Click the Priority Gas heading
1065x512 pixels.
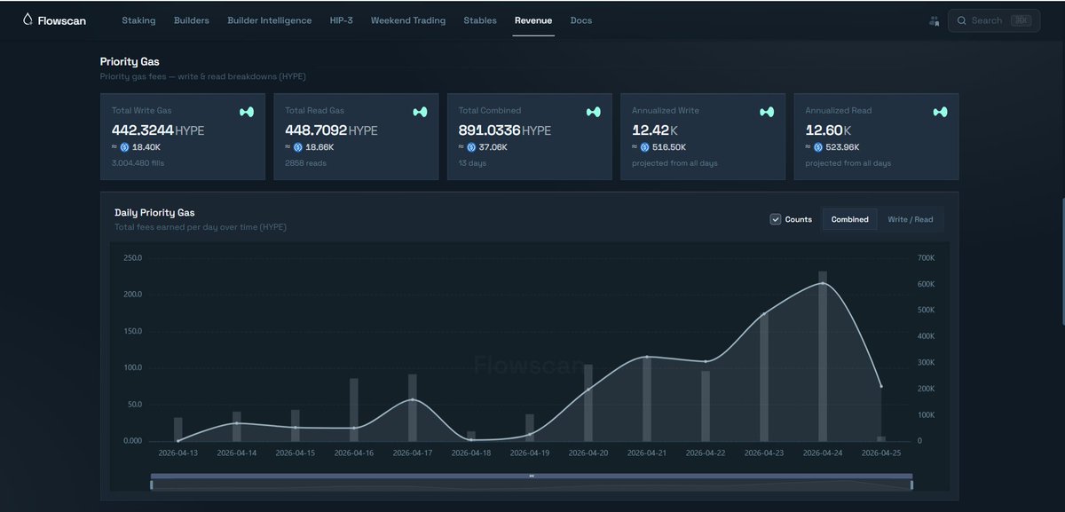coord(130,62)
